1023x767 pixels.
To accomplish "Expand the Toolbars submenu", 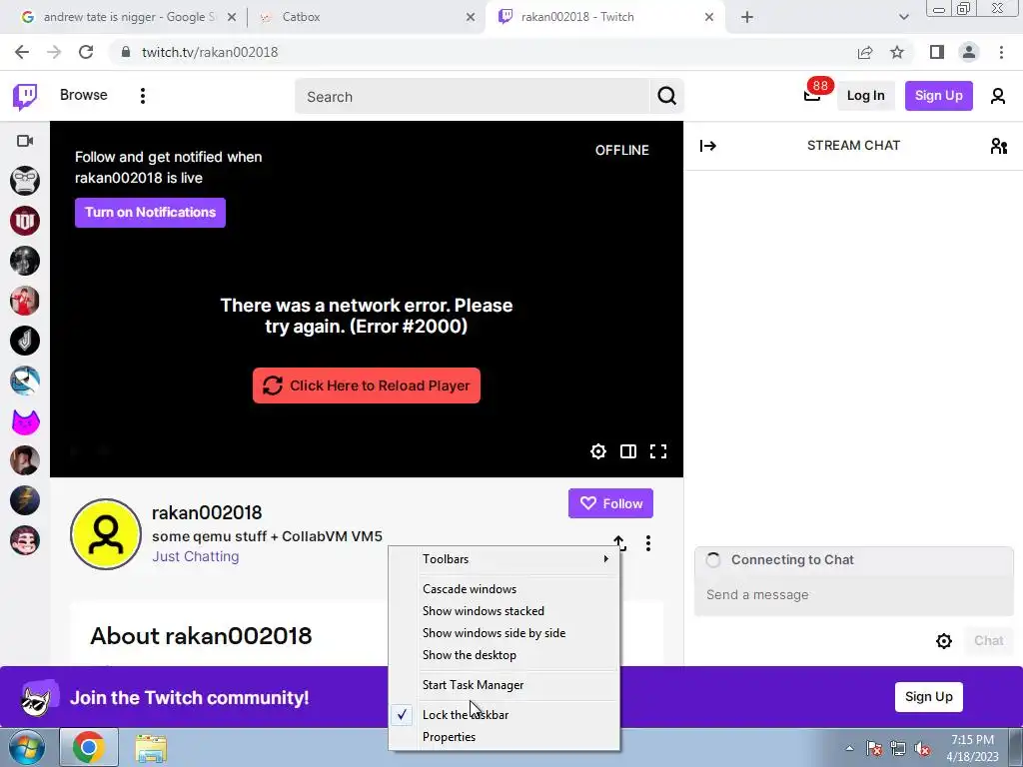I will [505, 559].
